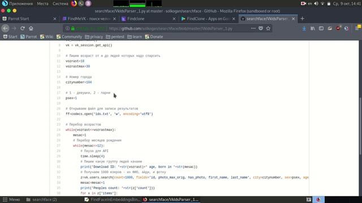Switch to searchface (2) taskbar window

point(42,200)
